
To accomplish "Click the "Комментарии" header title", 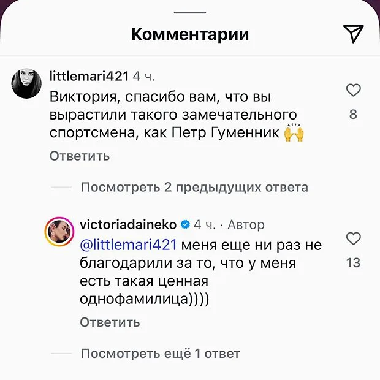I will pos(190,34).
